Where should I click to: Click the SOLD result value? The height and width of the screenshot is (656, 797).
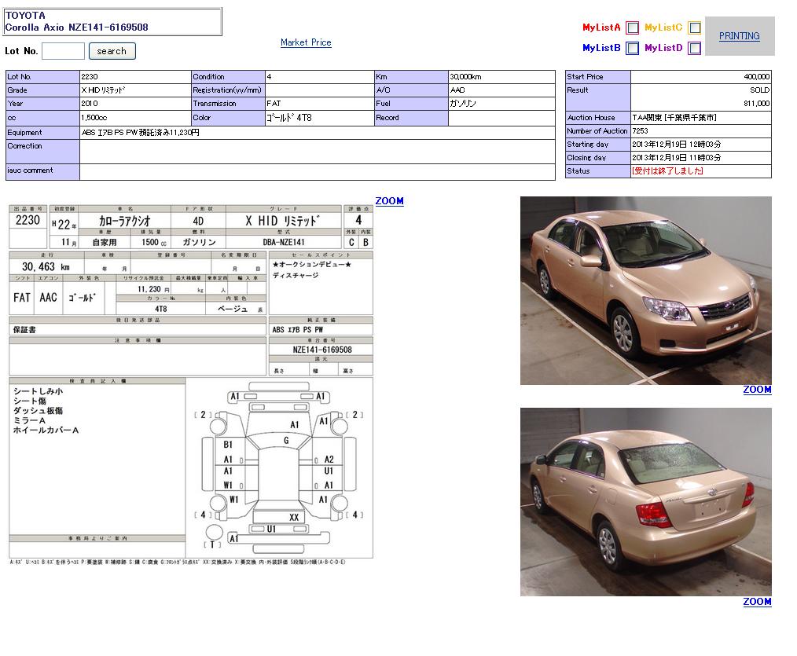tap(759, 90)
